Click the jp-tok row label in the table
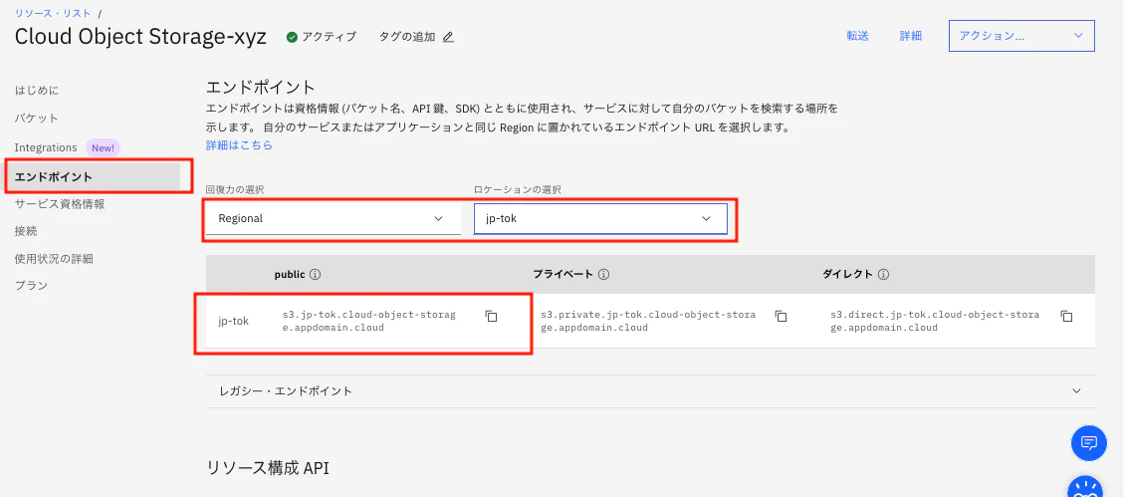The width and height of the screenshot is (1125, 497). pos(233,321)
